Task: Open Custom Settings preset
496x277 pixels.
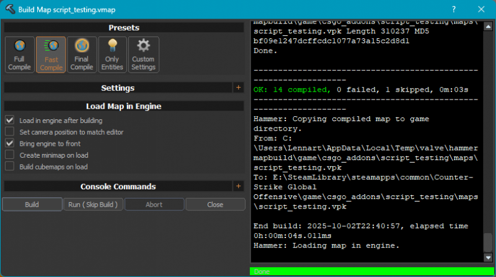Action: coord(143,54)
